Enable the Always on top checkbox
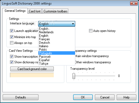 click(12, 43)
